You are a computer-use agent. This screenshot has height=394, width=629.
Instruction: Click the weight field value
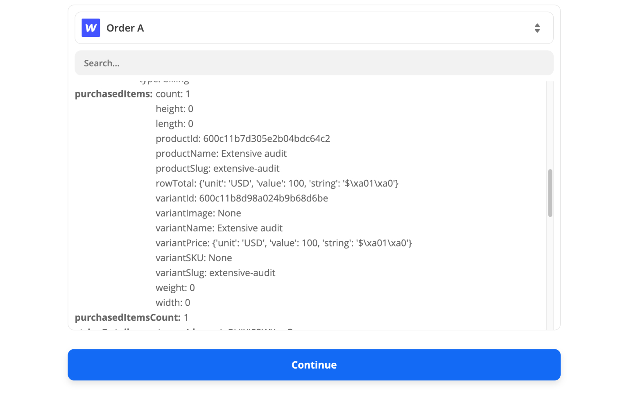pyautogui.click(x=175, y=288)
